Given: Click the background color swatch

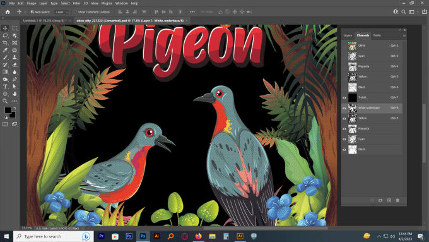Looking at the screenshot, I should click(x=13, y=116).
